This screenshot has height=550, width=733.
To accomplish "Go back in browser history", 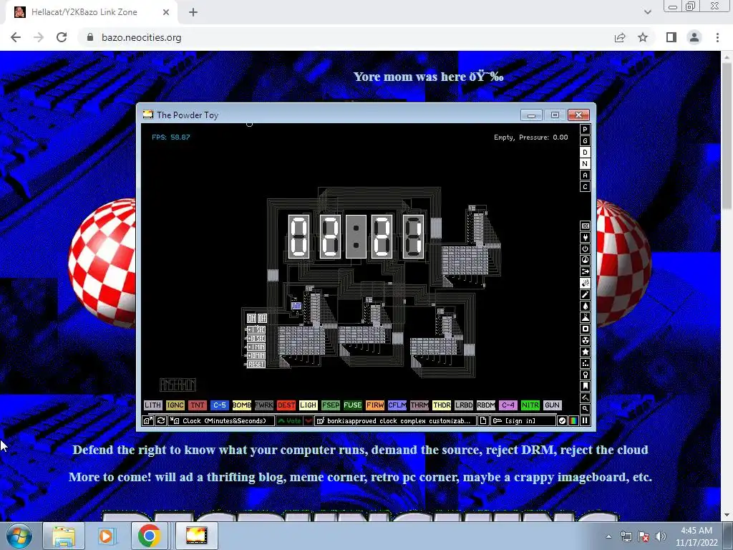I will coord(16,37).
